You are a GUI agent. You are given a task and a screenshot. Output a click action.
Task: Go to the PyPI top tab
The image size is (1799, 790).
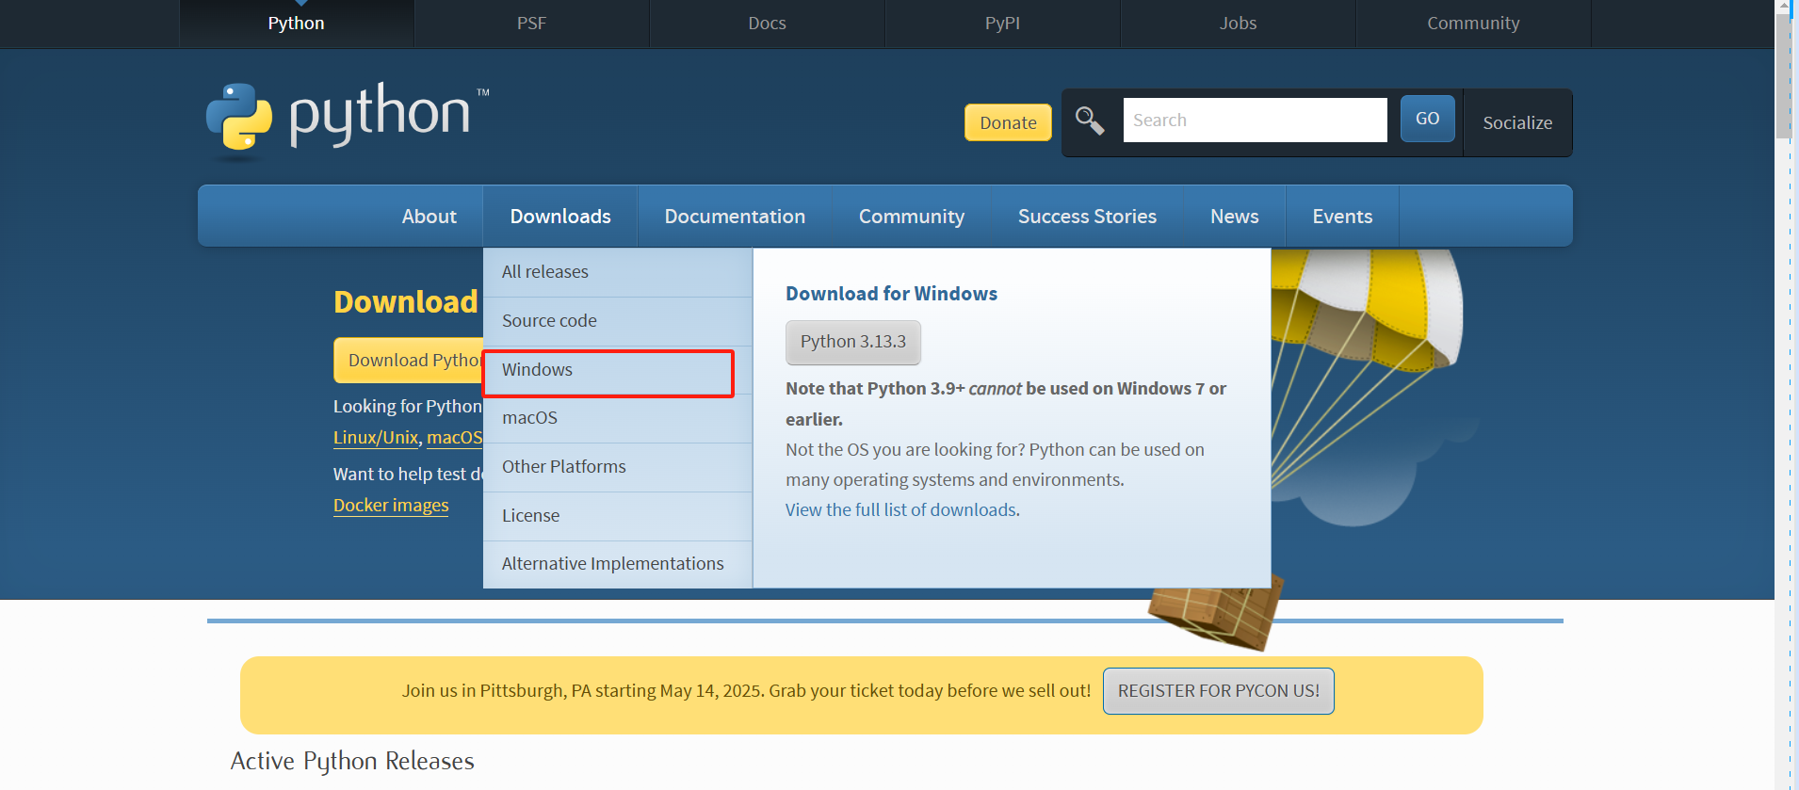[x=1002, y=24]
